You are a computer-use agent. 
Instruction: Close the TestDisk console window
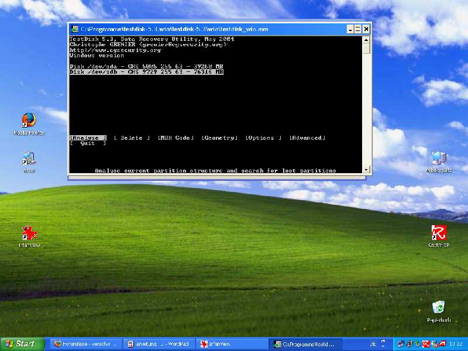(366, 29)
